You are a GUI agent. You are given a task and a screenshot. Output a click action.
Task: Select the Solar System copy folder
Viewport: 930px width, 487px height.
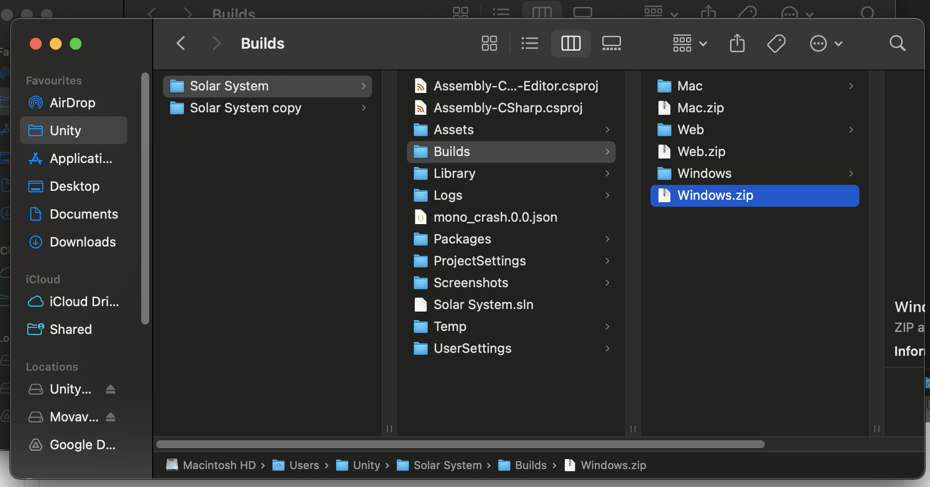pos(268,108)
